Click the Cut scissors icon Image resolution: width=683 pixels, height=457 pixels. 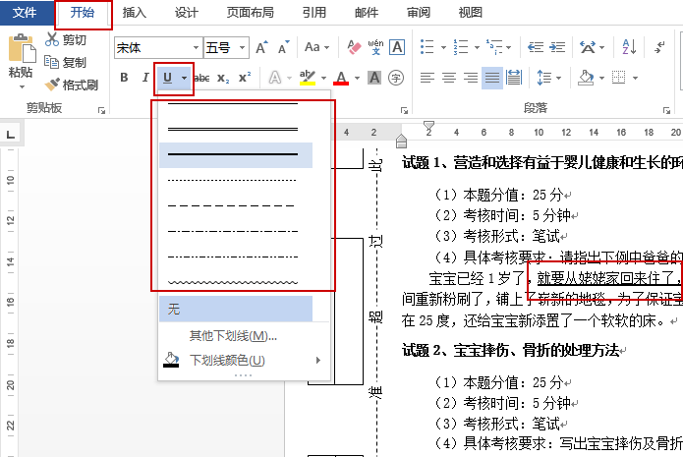(x=53, y=40)
